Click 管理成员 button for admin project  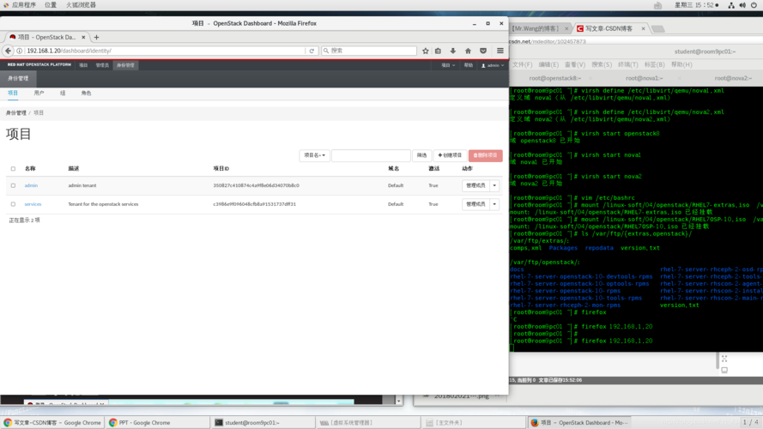click(x=475, y=185)
